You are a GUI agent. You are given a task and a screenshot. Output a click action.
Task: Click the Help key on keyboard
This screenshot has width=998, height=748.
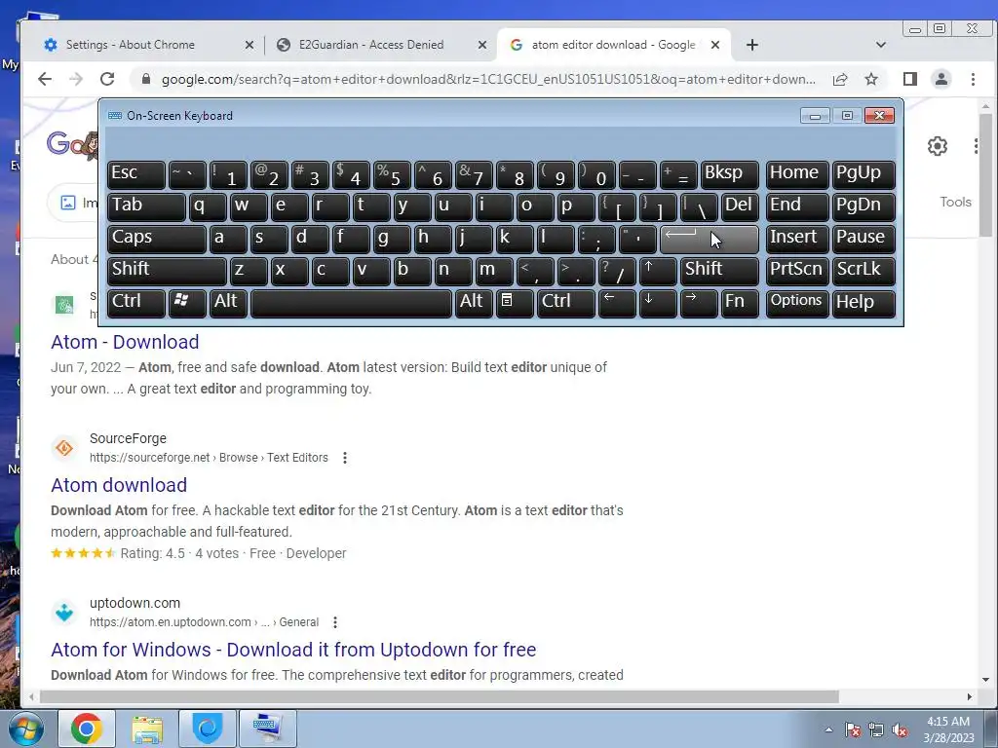click(x=864, y=302)
